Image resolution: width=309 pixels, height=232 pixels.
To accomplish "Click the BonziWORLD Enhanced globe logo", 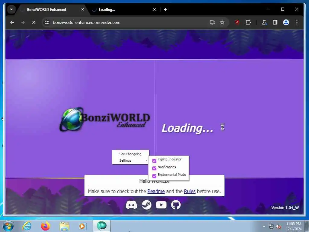I will point(71,119).
